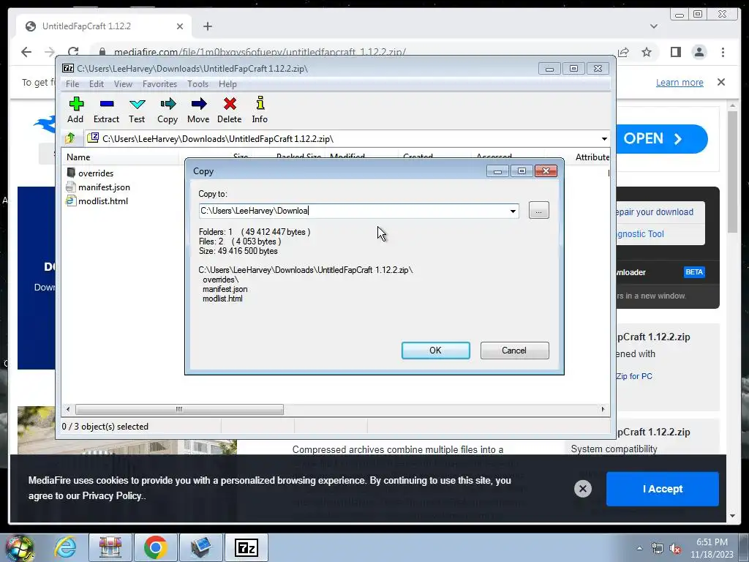Click the 7-Zip taskbar icon
The width and height of the screenshot is (749, 562).
(247, 547)
